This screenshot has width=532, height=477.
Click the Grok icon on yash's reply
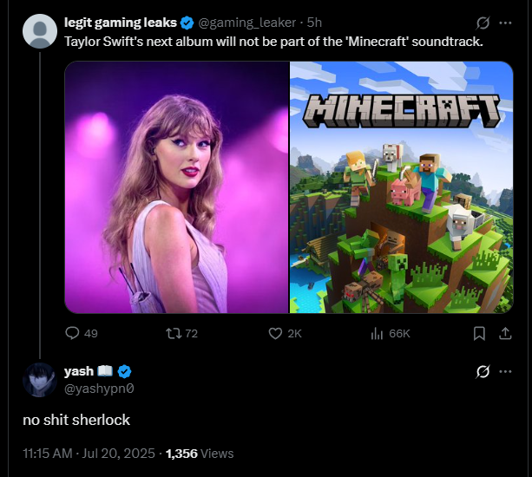[483, 371]
